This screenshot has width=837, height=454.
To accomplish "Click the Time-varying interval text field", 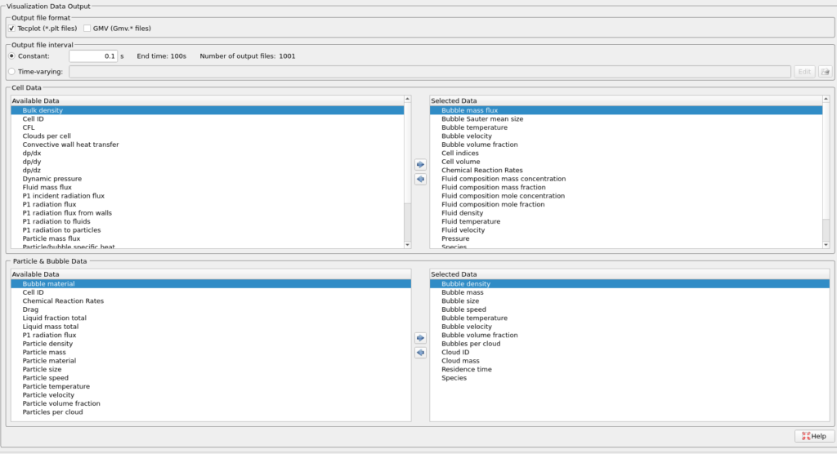I will 429,72.
